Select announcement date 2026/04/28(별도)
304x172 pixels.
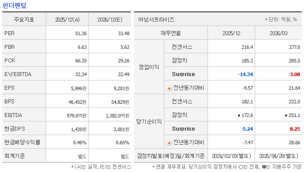coord(278,156)
